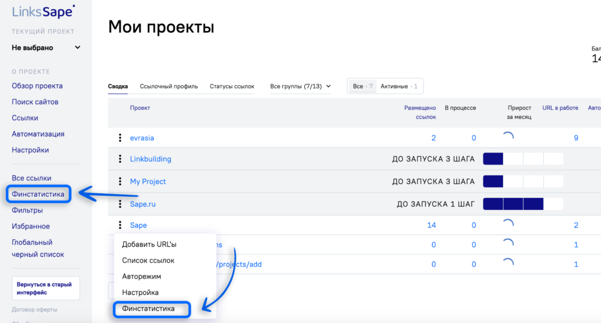Click loading spinner in evrasia row

point(508,137)
